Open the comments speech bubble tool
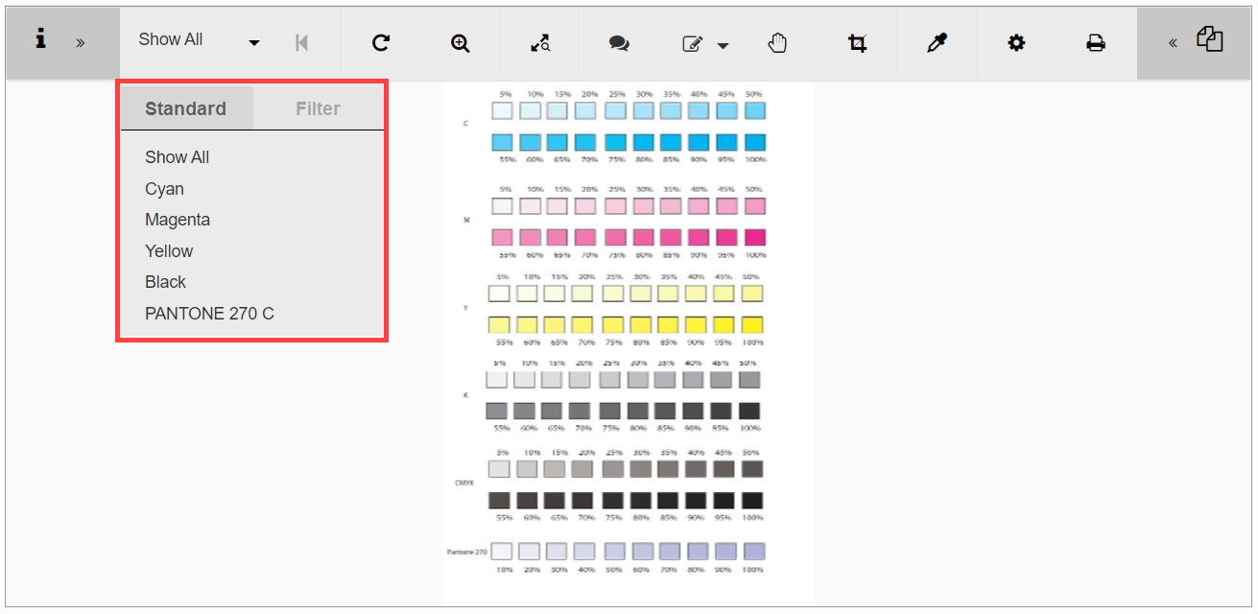 (x=619, y=43)
